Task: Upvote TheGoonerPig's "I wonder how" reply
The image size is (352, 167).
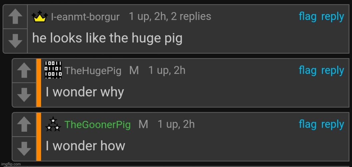Action: [24, 125]
